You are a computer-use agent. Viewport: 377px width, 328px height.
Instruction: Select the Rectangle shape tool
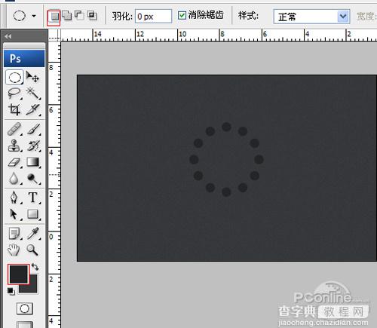tap(33, 214)
